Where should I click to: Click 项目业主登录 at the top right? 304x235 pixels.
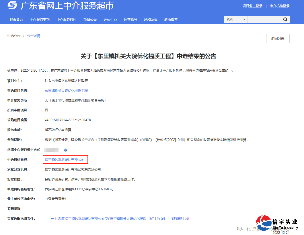pos(252,6)
